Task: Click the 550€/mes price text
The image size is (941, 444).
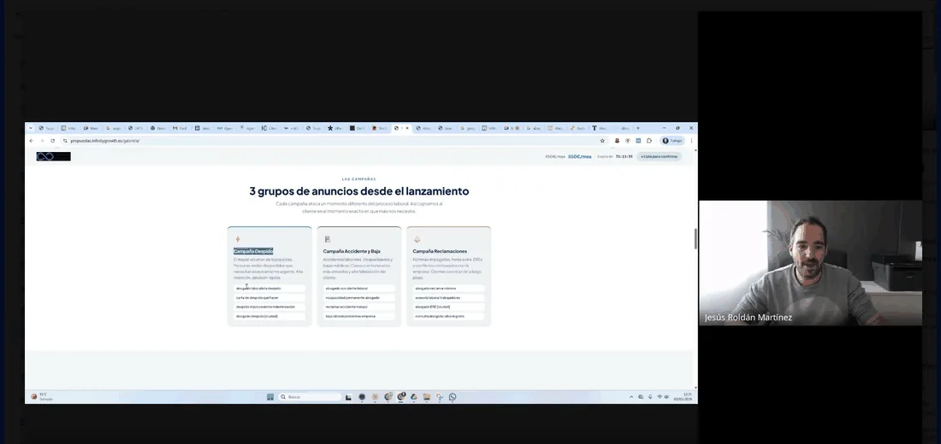Action: click(x=580, y=156)
